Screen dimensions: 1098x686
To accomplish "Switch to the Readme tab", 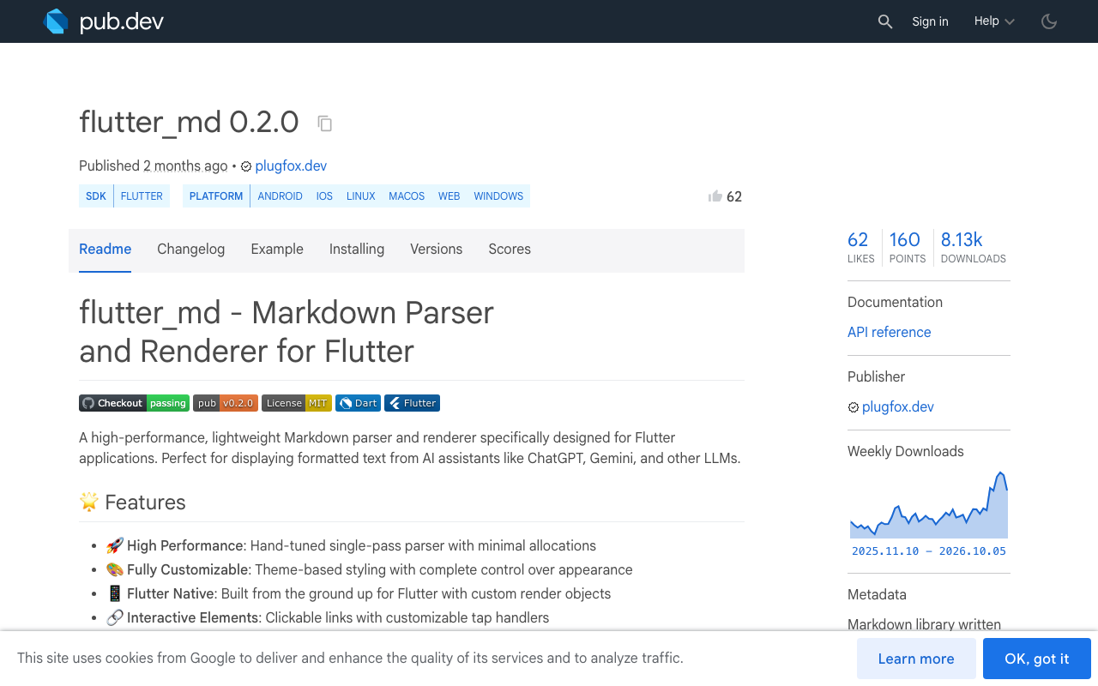I will (x=105, y=250).
